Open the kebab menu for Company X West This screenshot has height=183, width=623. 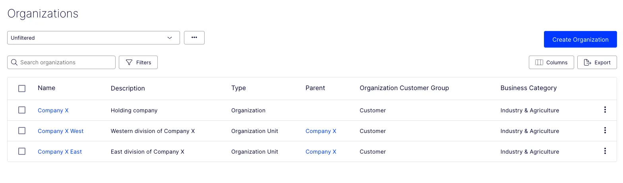point(605,131)
